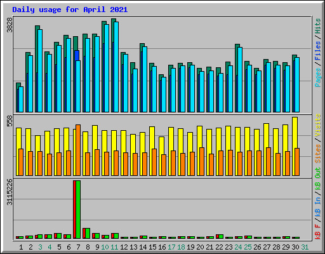Viewport: 325px width, 254px height.
Task: Click the 'kB F' legend label
Action: pos(318,232)
